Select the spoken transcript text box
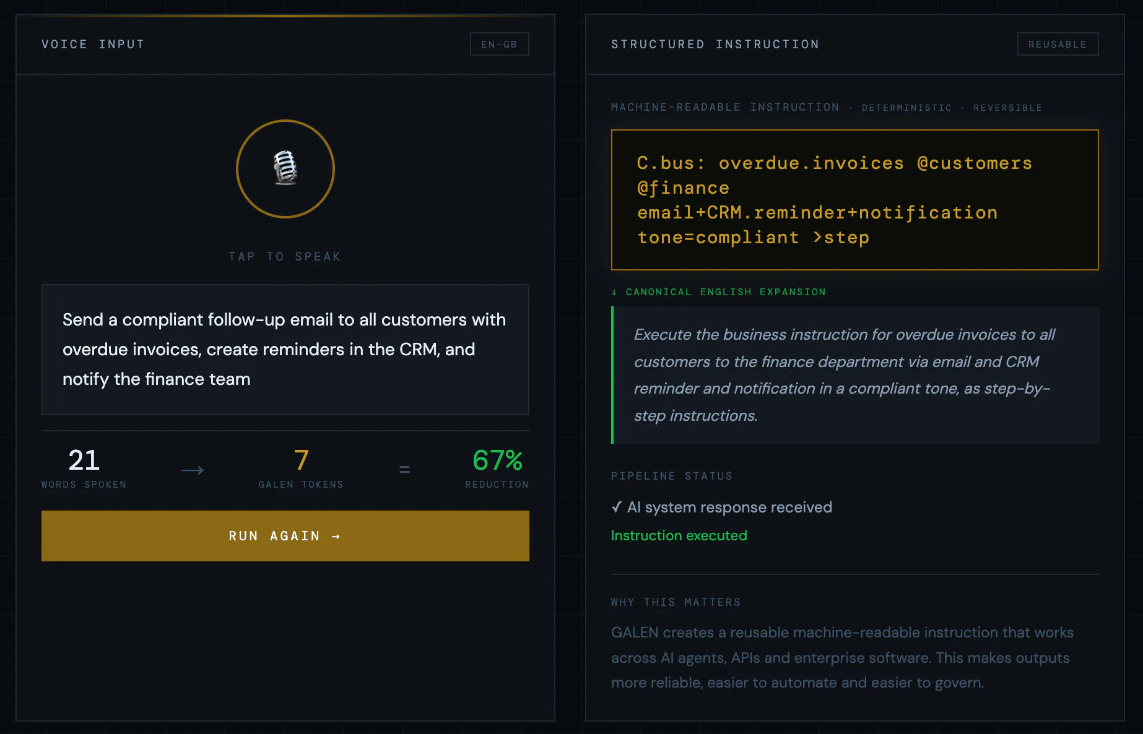Image resolution: width=1143 pixels, height=734 pixels. tap(285, 350)
